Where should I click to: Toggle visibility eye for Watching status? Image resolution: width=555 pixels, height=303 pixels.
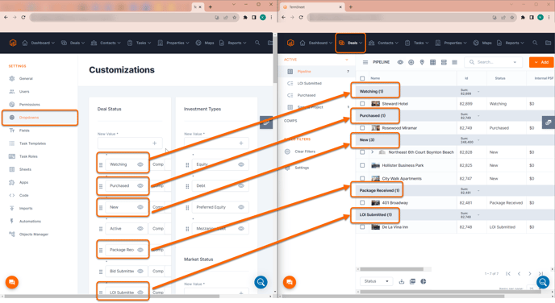[x=140, y=164]
